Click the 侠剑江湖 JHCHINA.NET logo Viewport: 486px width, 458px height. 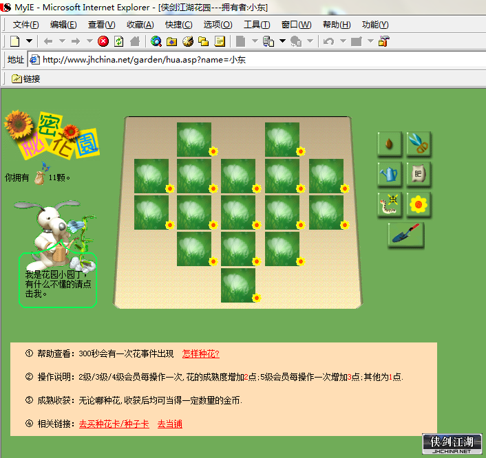coord(452,444)
